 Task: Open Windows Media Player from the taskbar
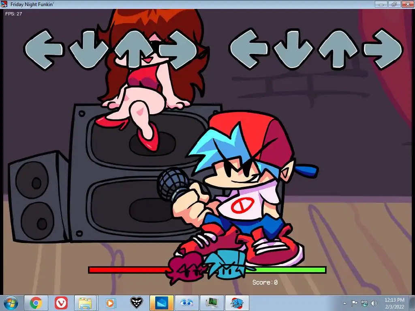tap(110, 303)
